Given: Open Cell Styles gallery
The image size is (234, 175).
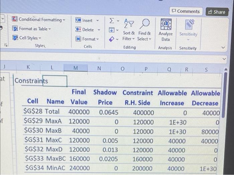Looking at the screenshot, I should pos(27,38).
